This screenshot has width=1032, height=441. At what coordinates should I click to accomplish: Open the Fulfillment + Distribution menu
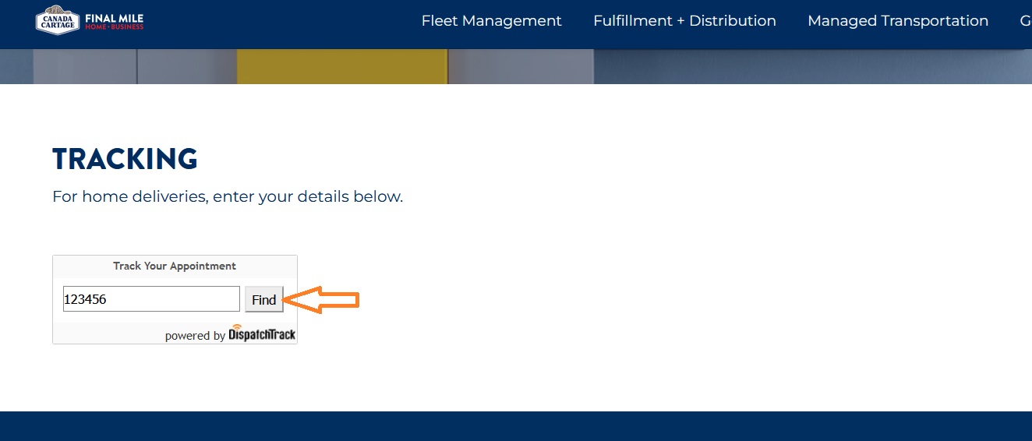[684, 21]
